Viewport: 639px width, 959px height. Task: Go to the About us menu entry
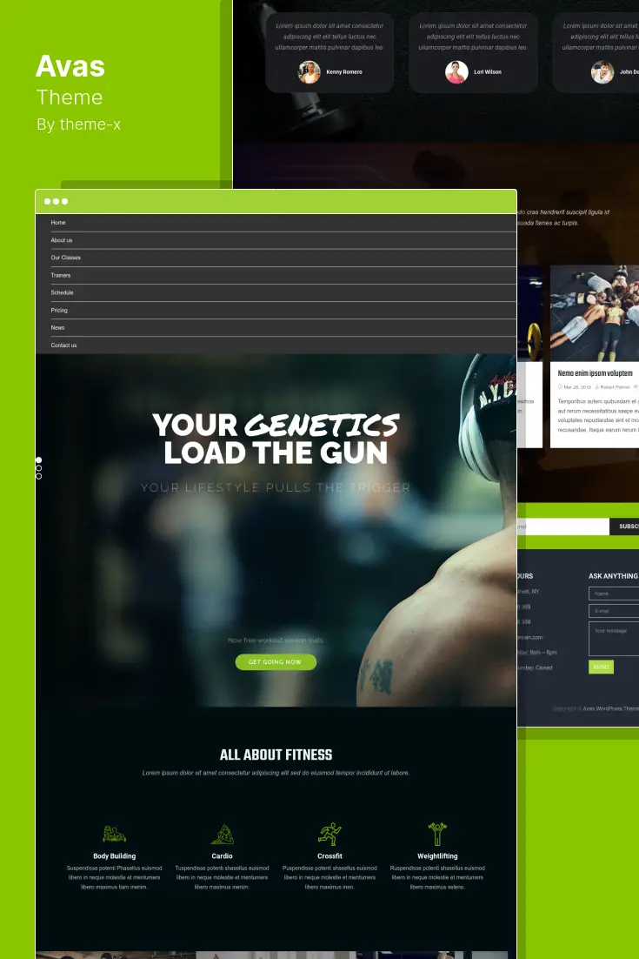coord(62,240)
